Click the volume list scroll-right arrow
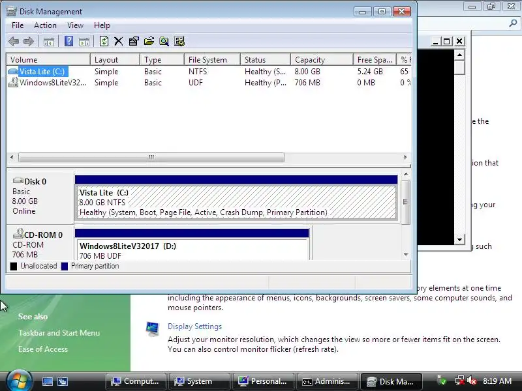The width and height of the screenshot is (522, 391). [405, 157]
